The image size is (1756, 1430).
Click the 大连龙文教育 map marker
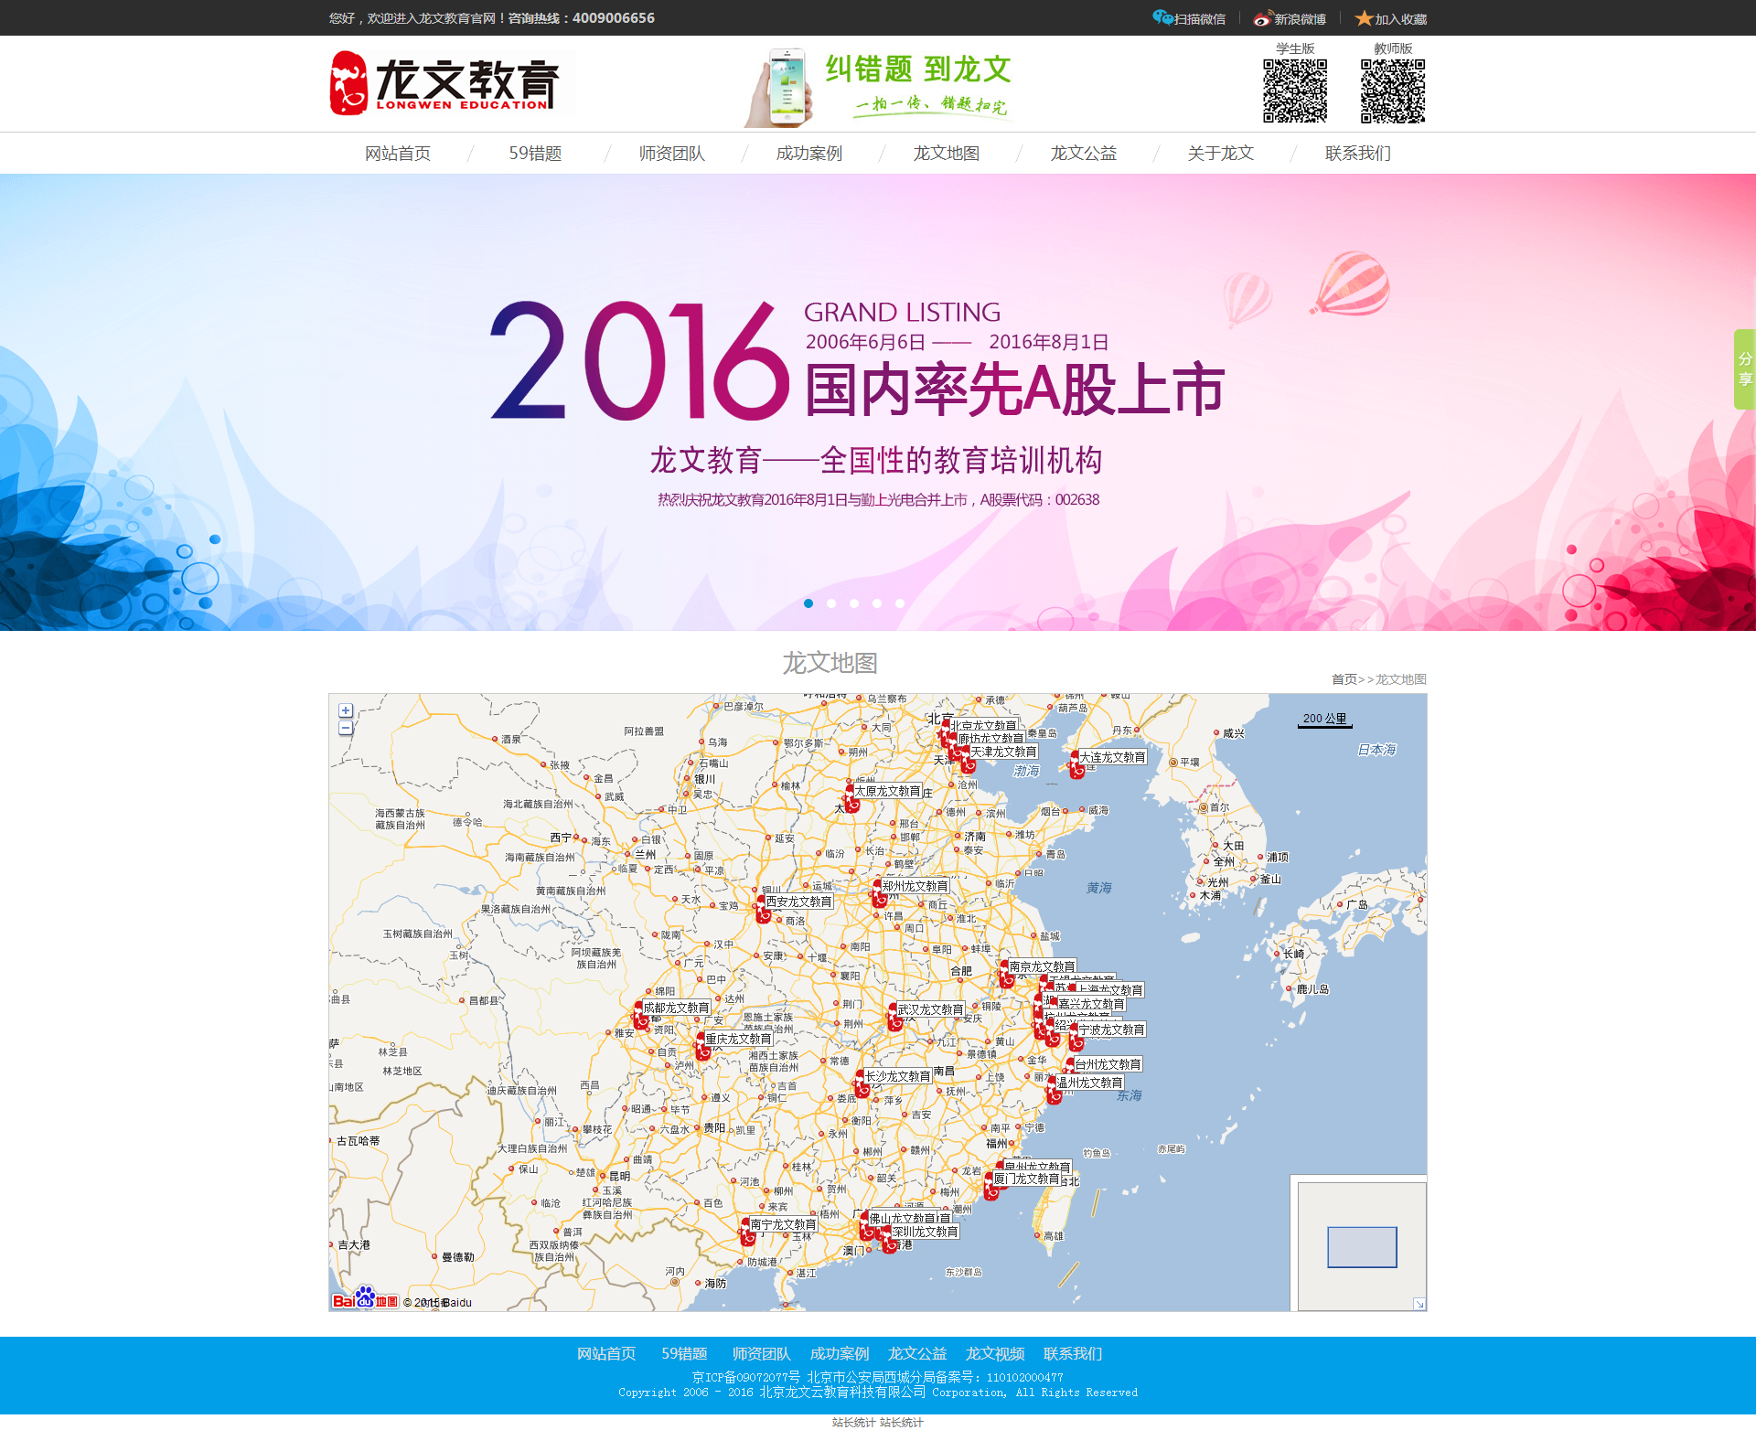[1077, 766]
